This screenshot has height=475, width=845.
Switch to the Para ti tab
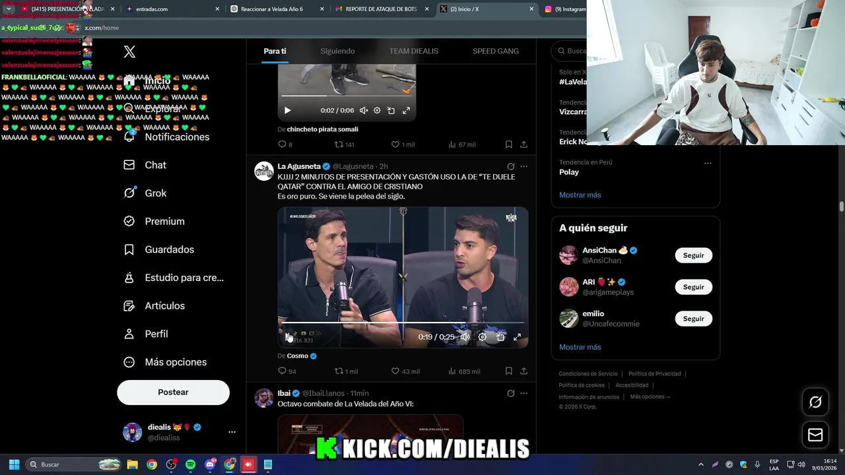coord(275,51)
